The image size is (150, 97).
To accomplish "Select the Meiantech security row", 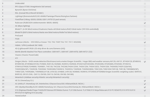I will (x=75, y=77).
